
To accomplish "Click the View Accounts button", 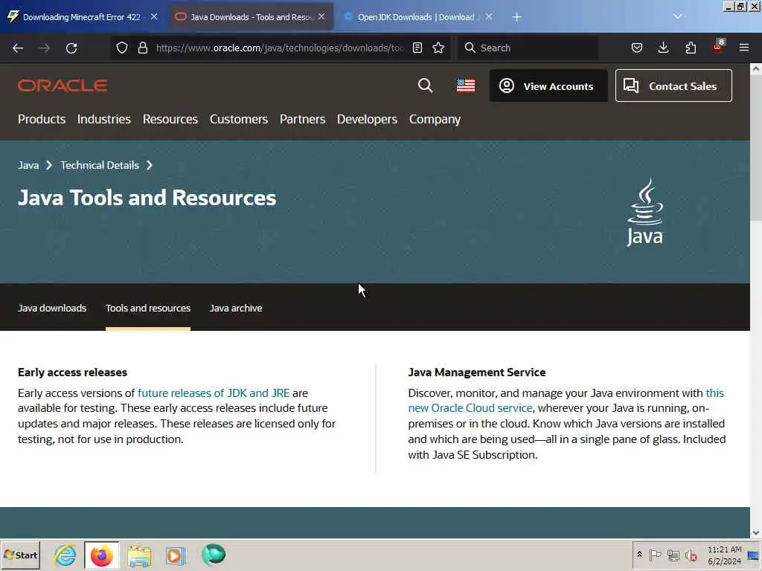I will pos(548,86).
